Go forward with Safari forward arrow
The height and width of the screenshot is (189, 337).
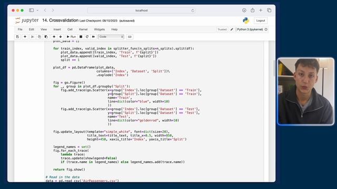pyautogui.click(x=53, y=10)
